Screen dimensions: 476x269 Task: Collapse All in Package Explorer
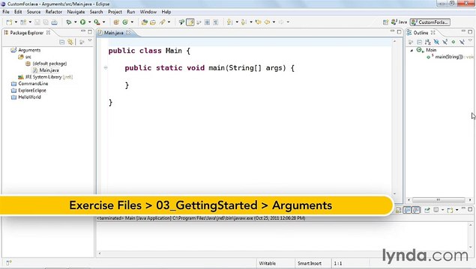coord(62,42)
